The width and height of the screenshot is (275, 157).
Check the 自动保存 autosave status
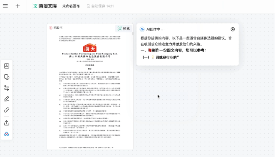pyautogui.click(x=100, y=6)
